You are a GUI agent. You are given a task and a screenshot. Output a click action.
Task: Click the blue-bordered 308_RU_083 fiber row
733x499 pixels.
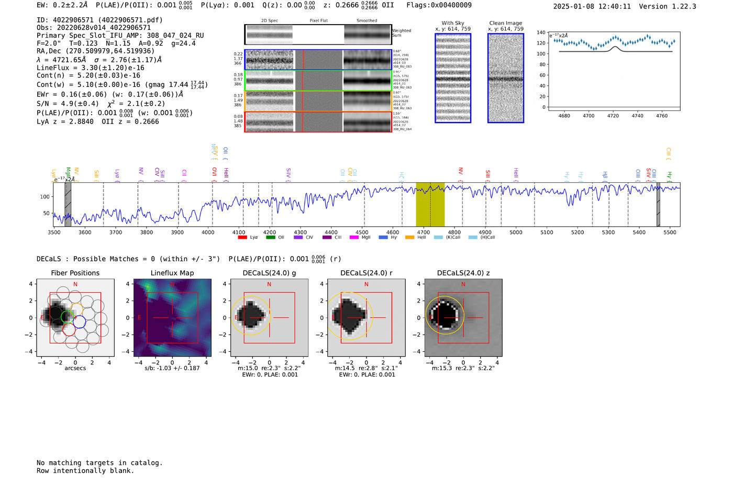(x=318, y=60)
